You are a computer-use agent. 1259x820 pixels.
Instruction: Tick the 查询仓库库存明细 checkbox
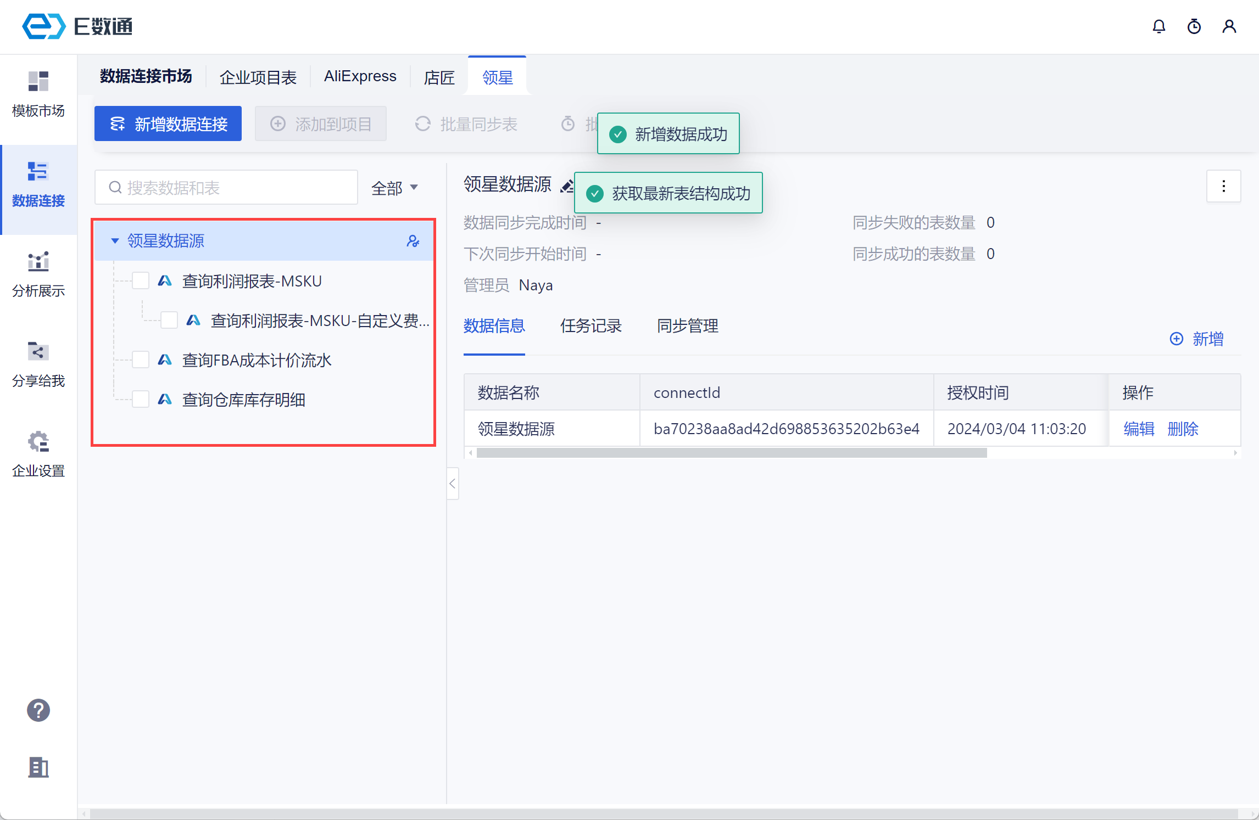[141, 400]
